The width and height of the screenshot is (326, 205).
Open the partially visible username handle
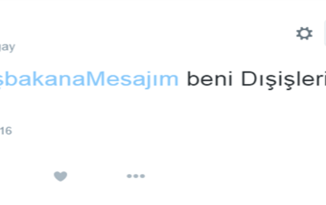coord(7,47)
